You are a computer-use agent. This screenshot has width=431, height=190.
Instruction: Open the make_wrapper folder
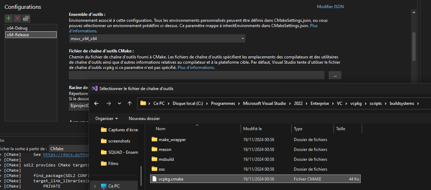coord(172,140)
